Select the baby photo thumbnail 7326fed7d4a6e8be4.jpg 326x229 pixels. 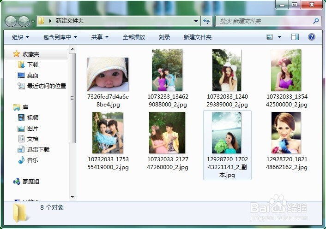point(108,74)
